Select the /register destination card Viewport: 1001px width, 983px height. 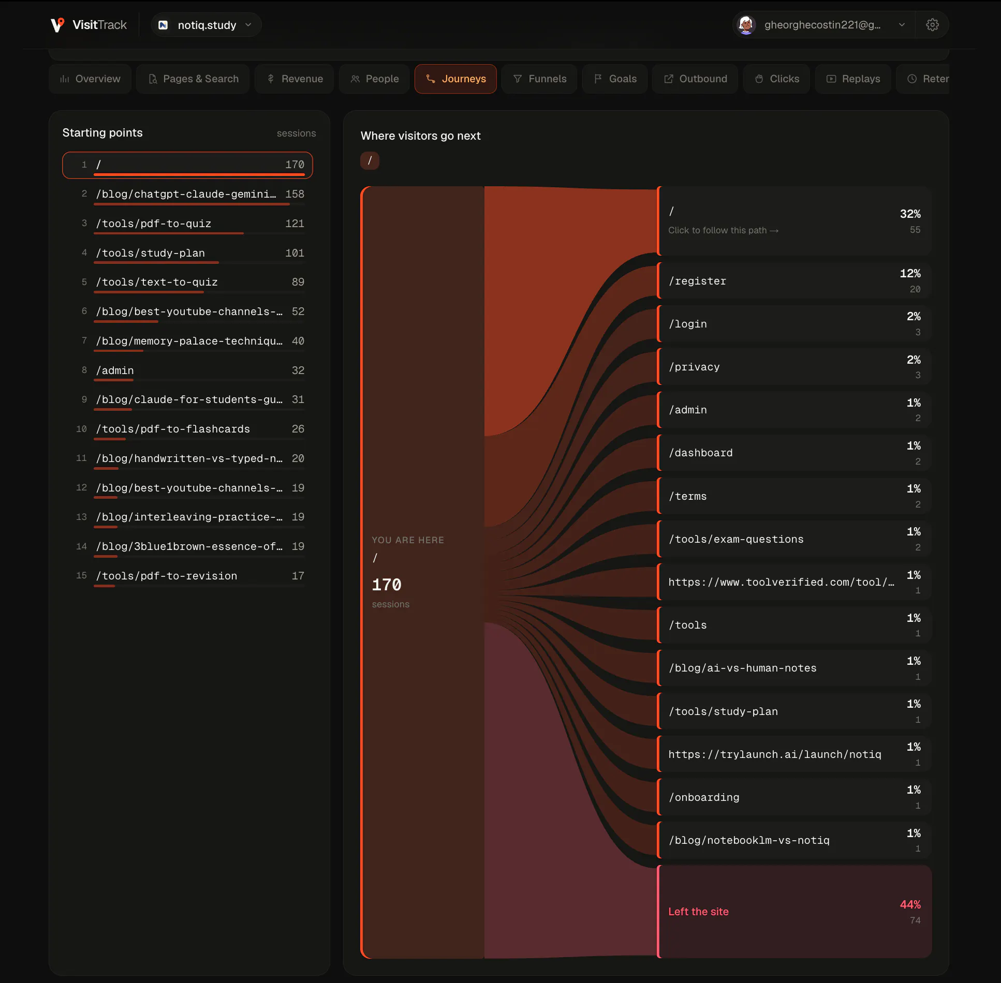794,280
